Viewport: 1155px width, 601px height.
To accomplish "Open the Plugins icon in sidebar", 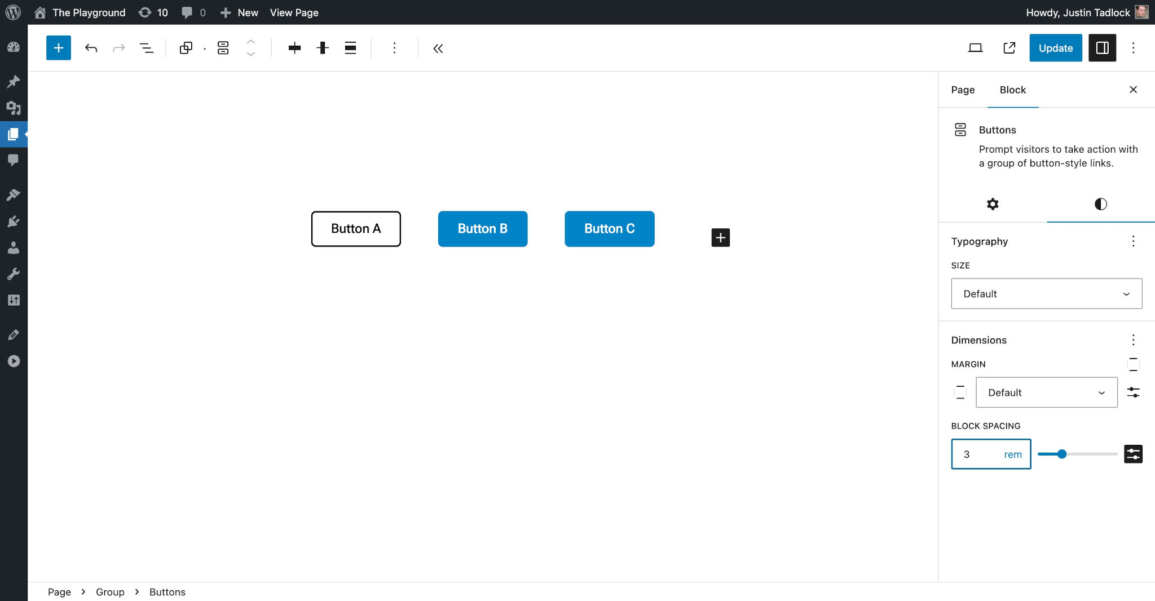I will (14, 221).
